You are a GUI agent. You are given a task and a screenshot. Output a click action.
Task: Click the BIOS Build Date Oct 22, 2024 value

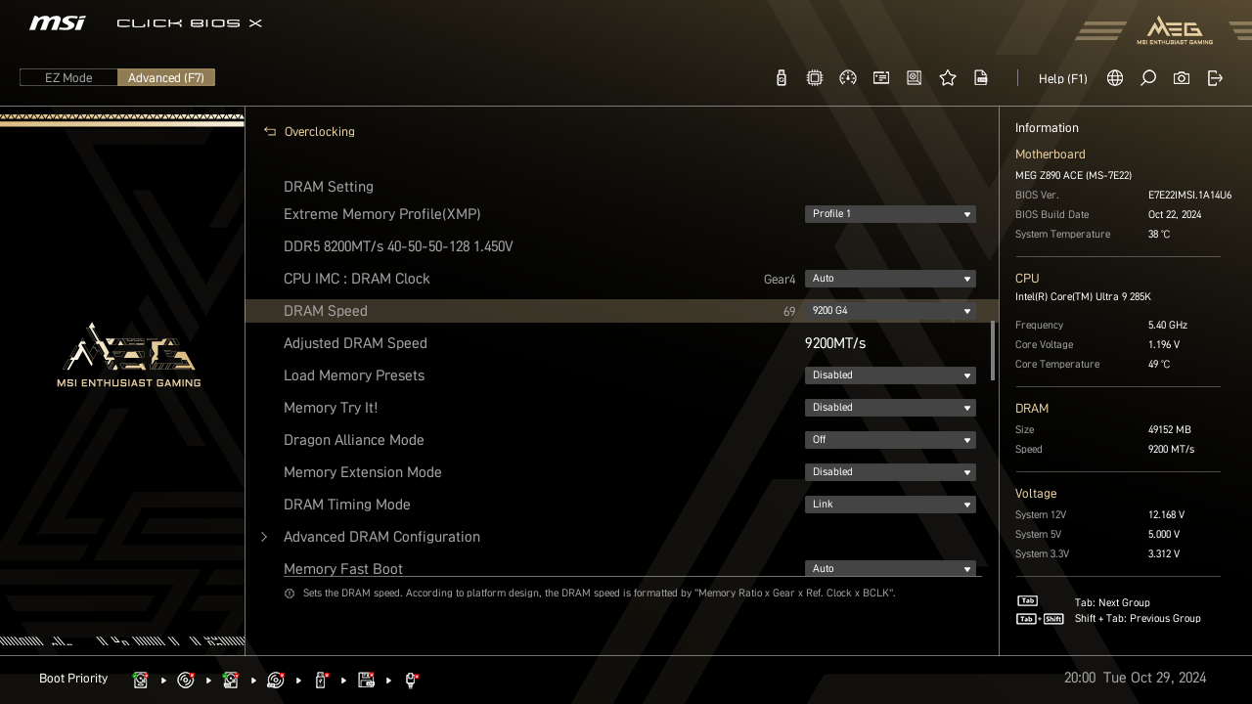click(1175, 214)
